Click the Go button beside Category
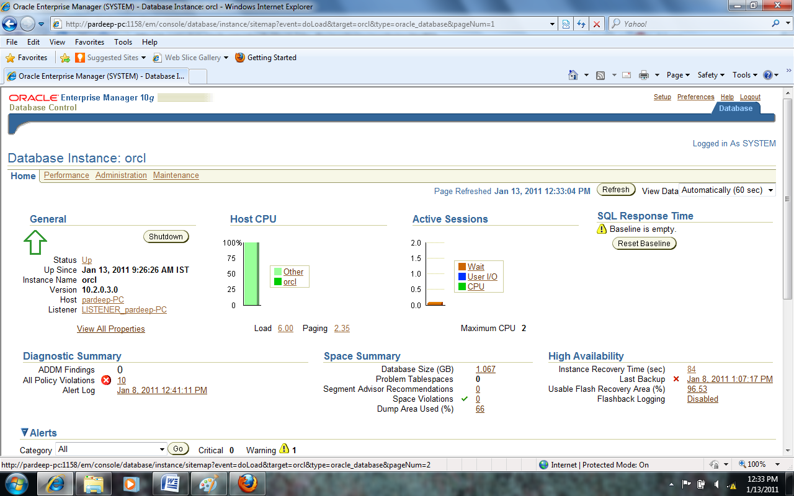 coord(178,449)
